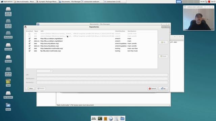The height and width of the screenshot is (121, 216).
Task: Open the MediaExt2 drive icon
Action: pos(8,35)
